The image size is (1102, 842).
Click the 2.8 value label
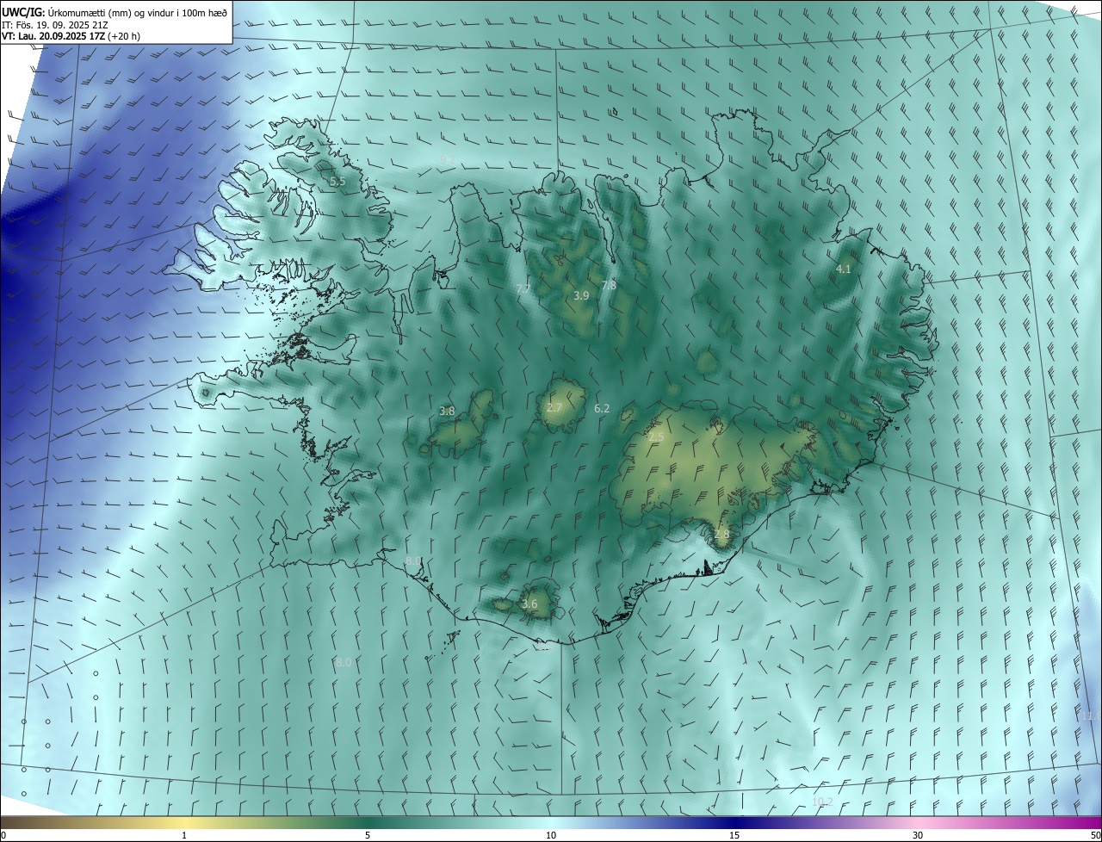(721, 535)
